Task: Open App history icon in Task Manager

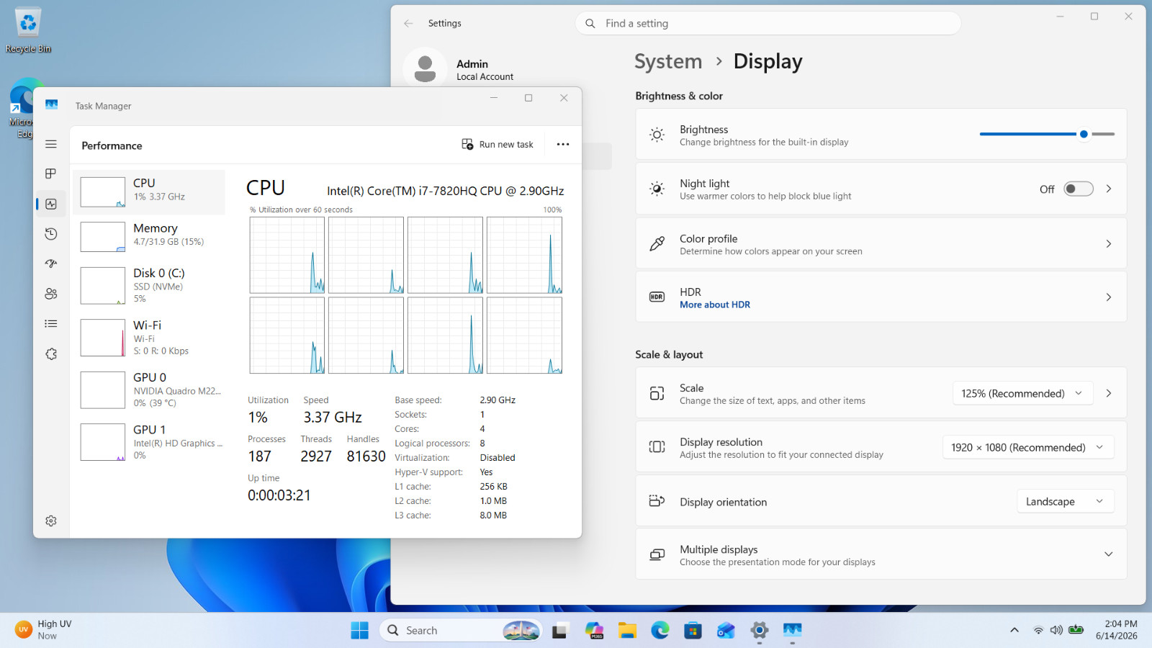Action: pos(51,234)
